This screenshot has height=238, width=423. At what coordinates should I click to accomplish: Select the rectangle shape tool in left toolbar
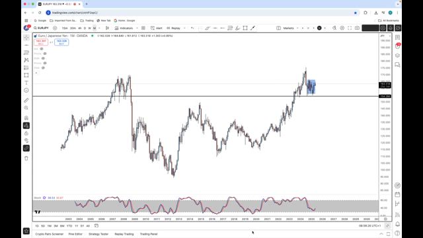tap(26, 75)
